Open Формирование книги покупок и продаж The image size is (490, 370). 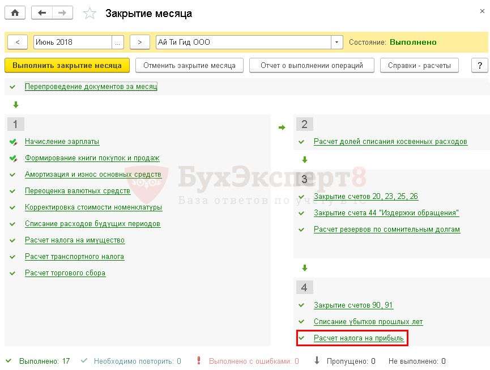pos(92,158)
